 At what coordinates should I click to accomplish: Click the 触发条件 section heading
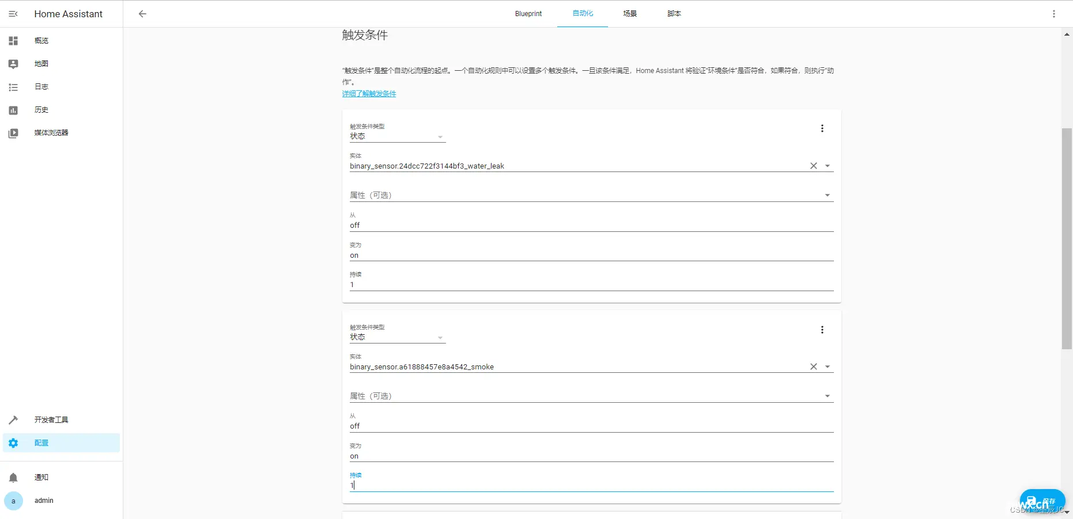pos(365,35)
